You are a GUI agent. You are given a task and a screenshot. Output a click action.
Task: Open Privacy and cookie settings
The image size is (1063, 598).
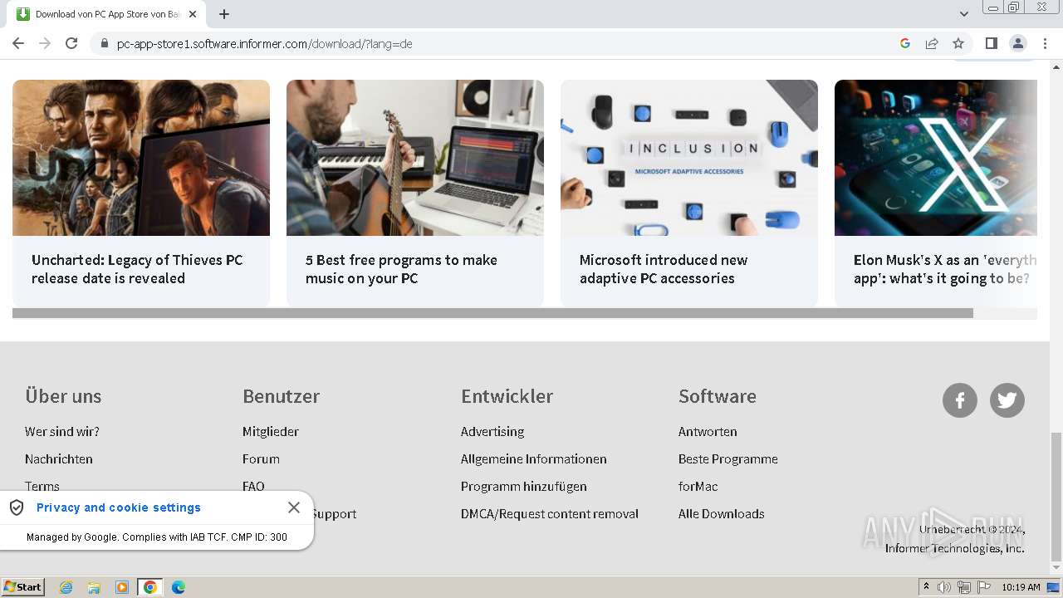point(119,507)
